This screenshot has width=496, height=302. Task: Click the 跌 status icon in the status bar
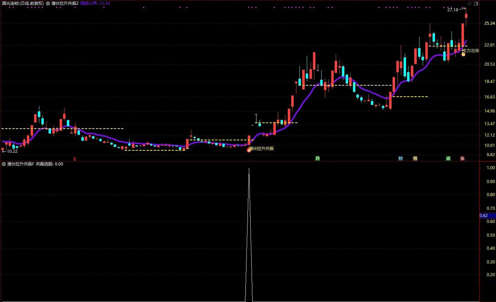317,158
